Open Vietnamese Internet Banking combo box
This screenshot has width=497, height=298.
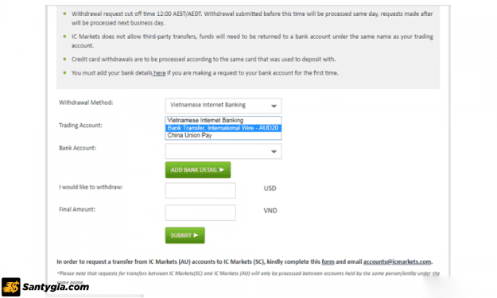(x=223, y=106)
